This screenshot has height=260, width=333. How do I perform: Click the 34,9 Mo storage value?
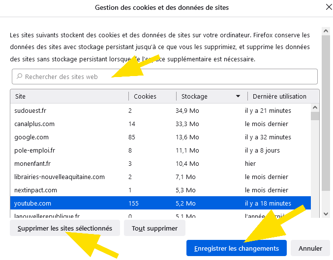(187, 111)
